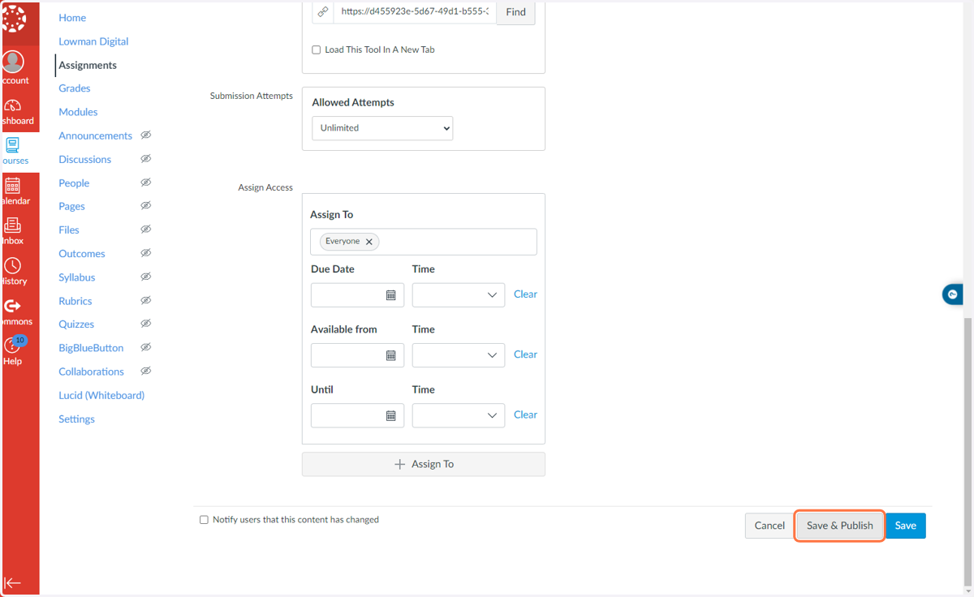The width and height of the screenshot is (974, 597).
Task: Open Settings in course menu
Action: tap(76, 419)
